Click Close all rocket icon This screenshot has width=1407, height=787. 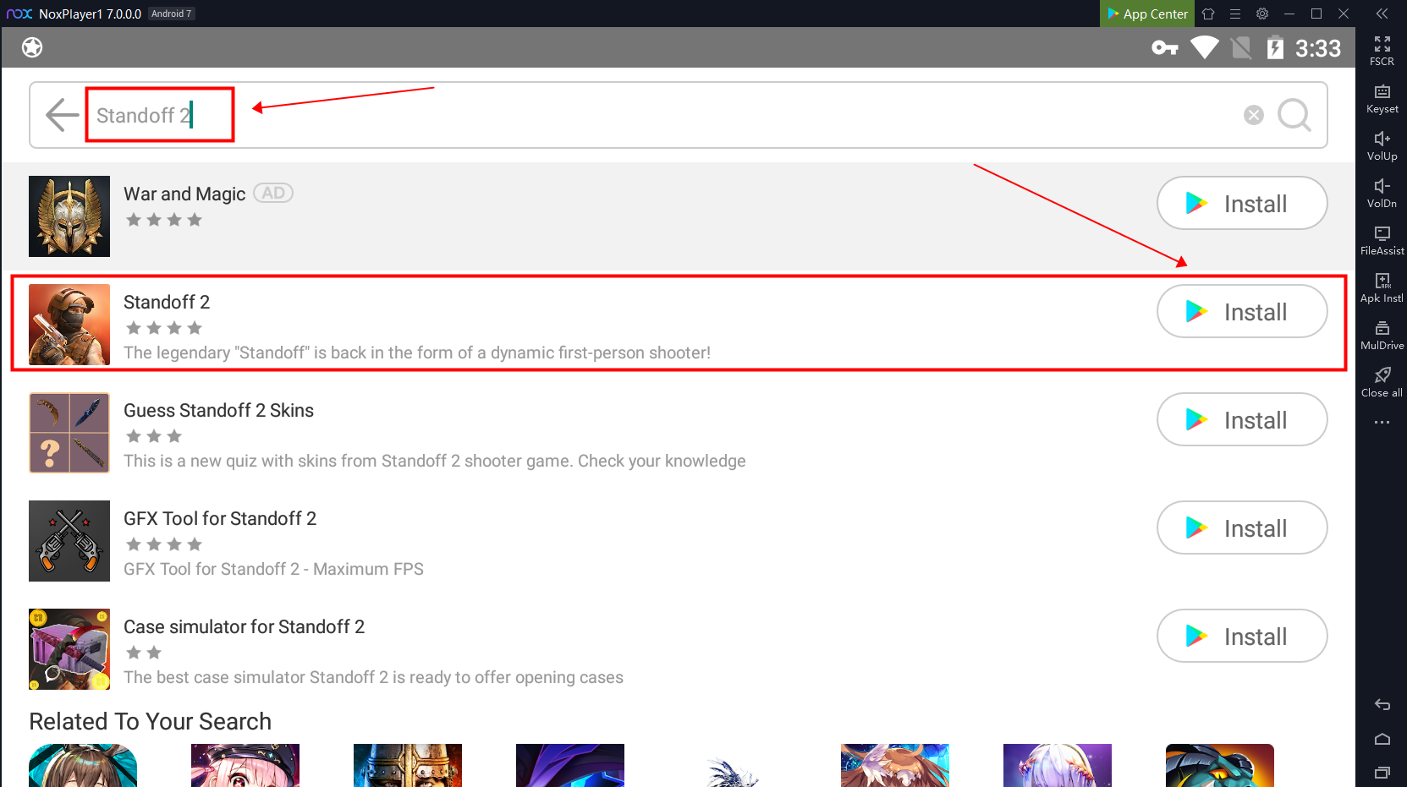[x=1382, y=381]
